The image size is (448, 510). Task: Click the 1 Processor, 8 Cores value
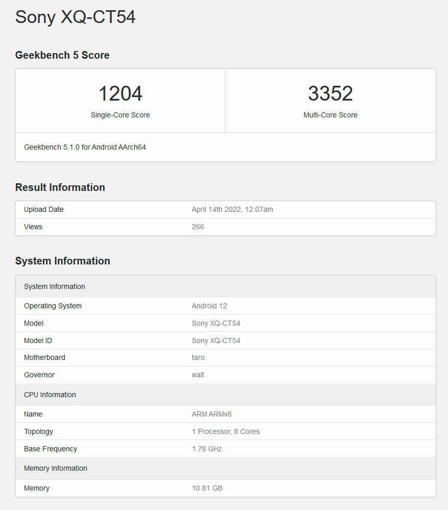(226, 431)
